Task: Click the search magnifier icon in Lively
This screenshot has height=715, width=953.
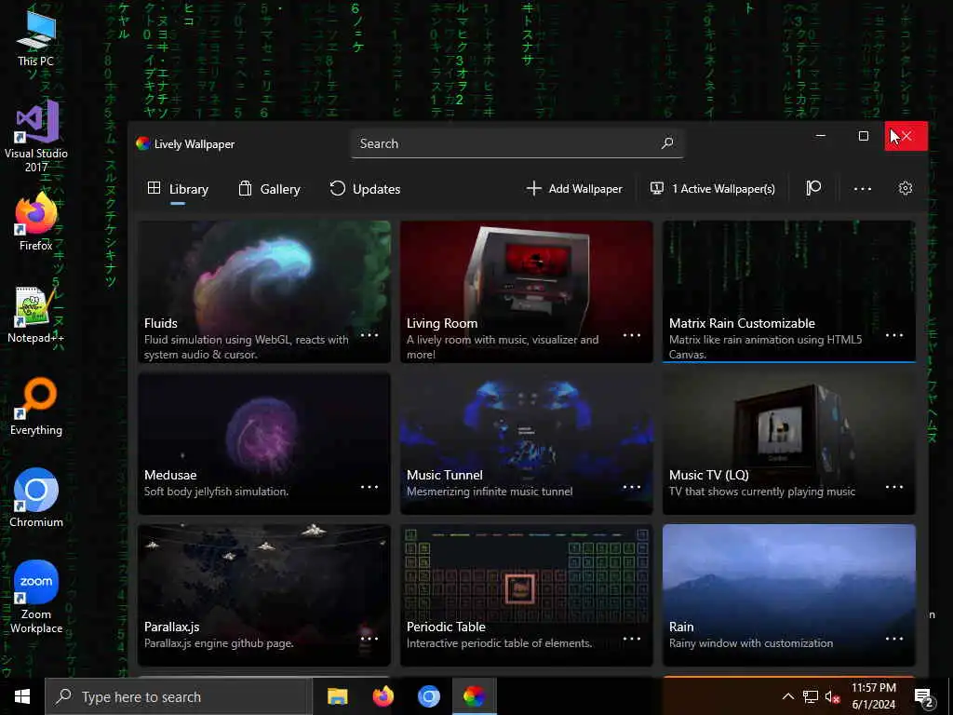Action: (667, 143)
